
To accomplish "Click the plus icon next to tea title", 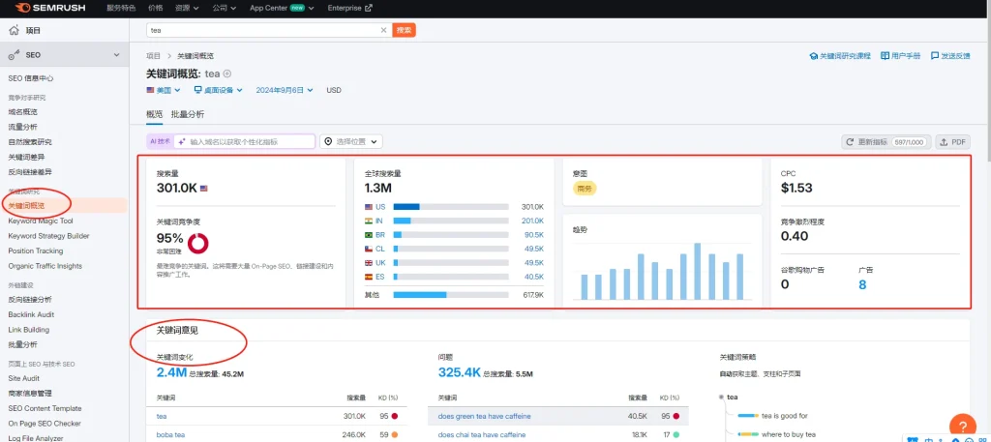I will [x=226, y=74].
